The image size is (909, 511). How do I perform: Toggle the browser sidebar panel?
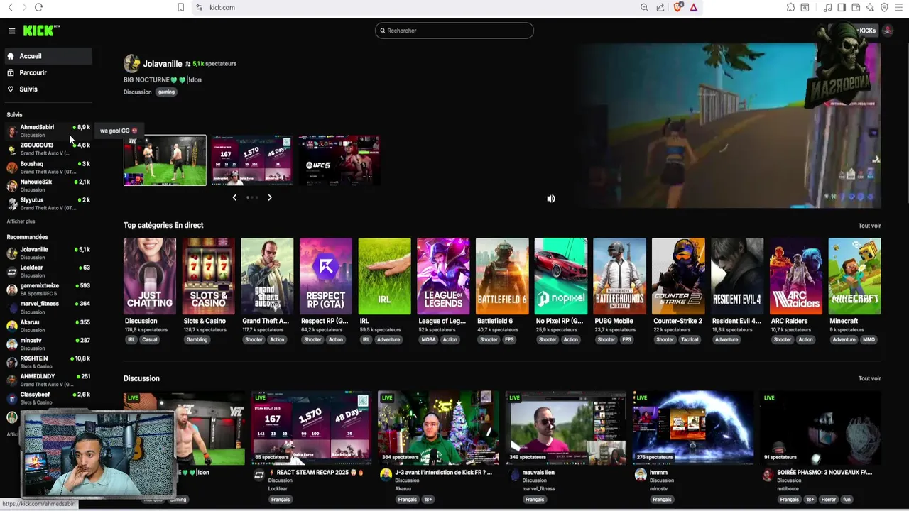[x=842, y=7]
